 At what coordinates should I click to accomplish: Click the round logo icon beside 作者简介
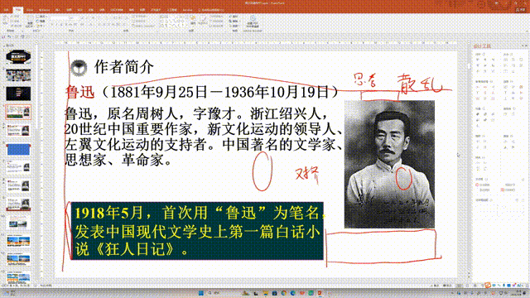(x=79, y=68)
